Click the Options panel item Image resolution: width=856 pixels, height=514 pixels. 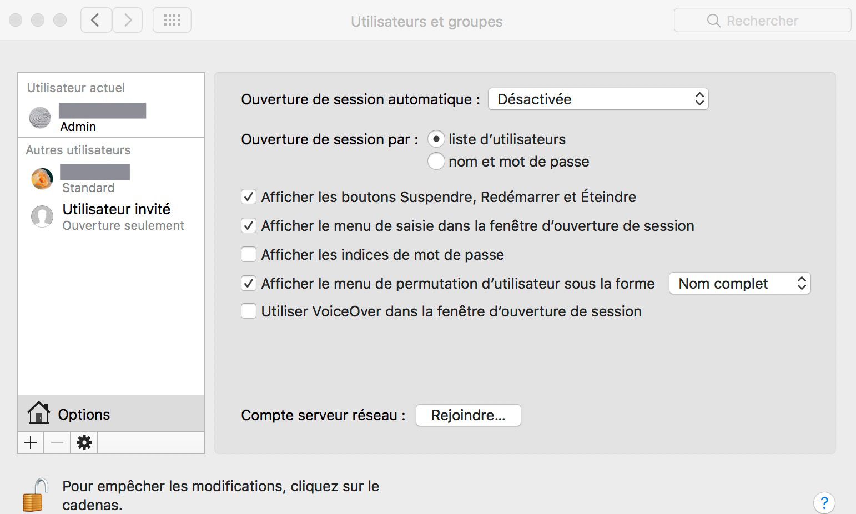coord(83,414)
